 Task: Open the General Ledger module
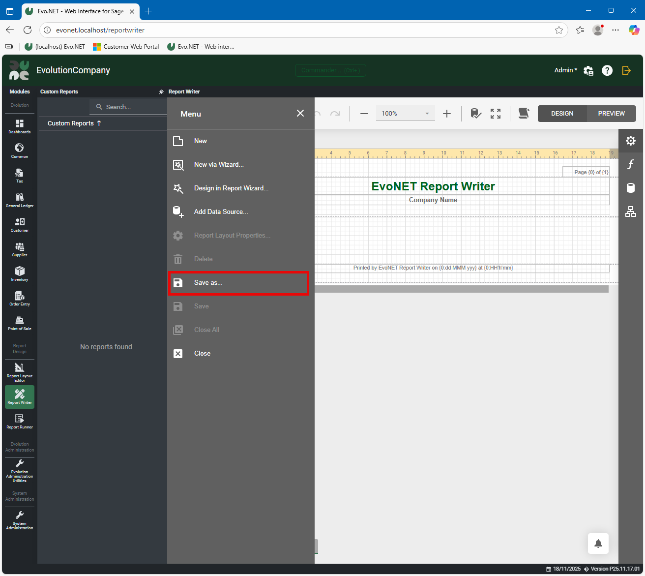pyautogui.click(x=20, y=200)
